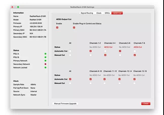The height and width of the screenshot is (115, 164).
Task: Toggle Enable Plug-in Control and Status checkbox
Action: pos(74,27)
